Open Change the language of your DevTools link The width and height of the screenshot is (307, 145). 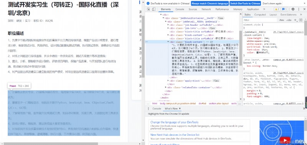point(174,122)
